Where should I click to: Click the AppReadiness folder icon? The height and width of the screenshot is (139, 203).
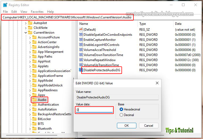click(34, 90)
